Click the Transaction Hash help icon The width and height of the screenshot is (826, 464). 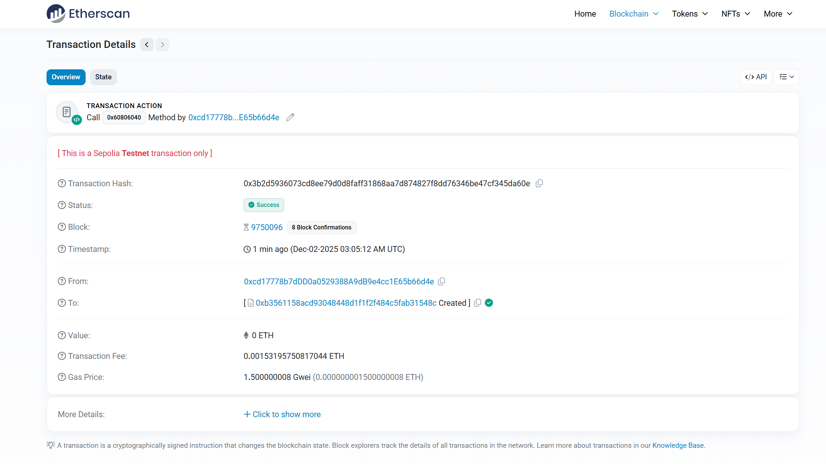pos(62,183)
